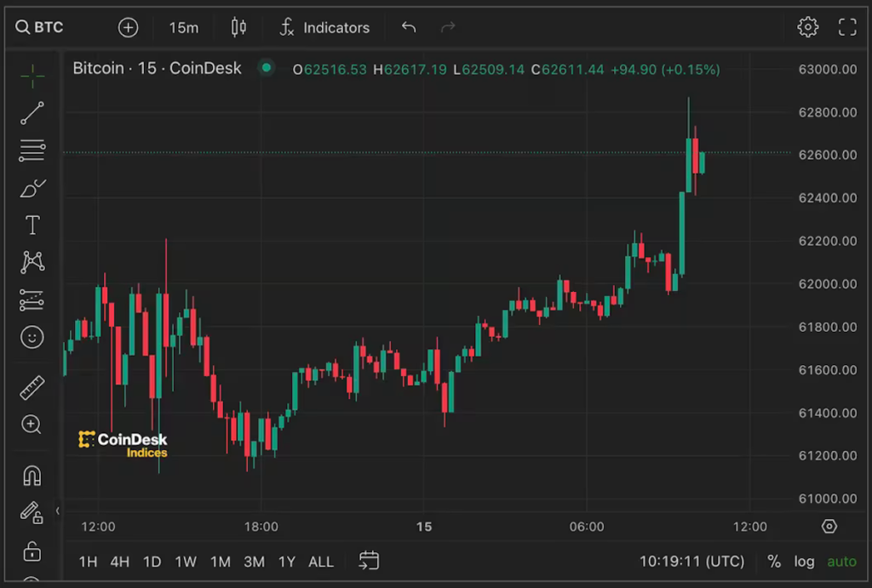This screenshot has width=872, height=588.
Task: Collapse the left drawing toolbar
Action: pyautogui.click(x=57, y=511)
